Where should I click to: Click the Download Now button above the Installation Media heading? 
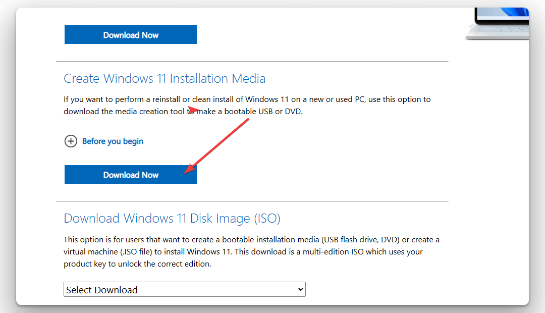(130, 35)
